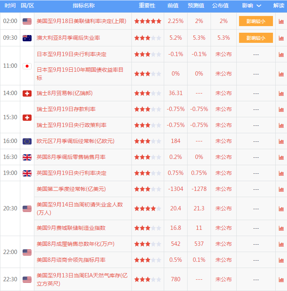
Task: Click 影响较小 button for Australia unemployment
Action: (256, 38)
